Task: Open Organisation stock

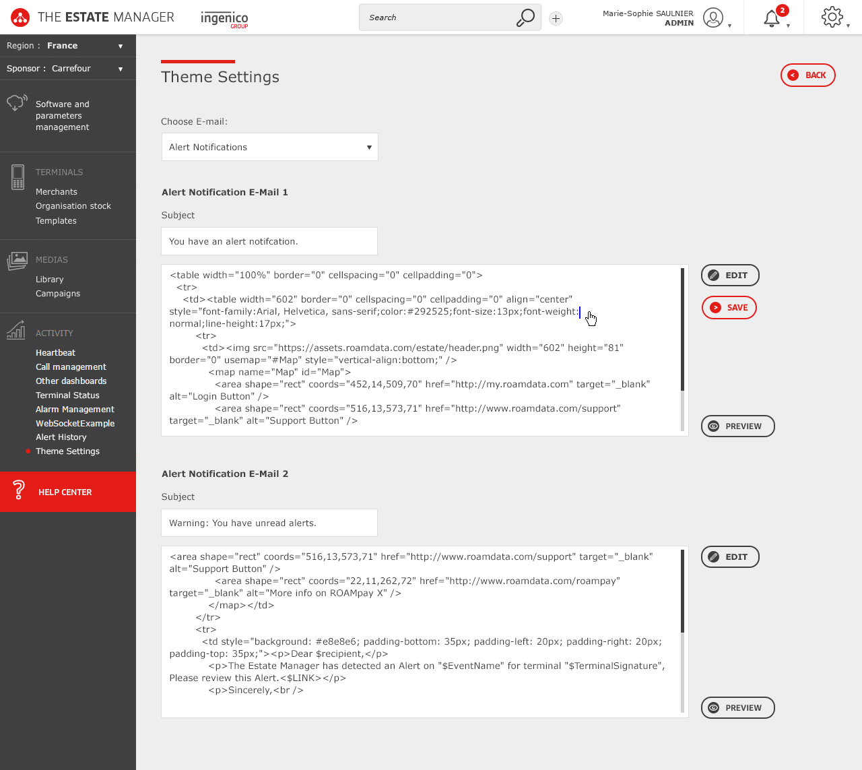Action: (73, 206)
